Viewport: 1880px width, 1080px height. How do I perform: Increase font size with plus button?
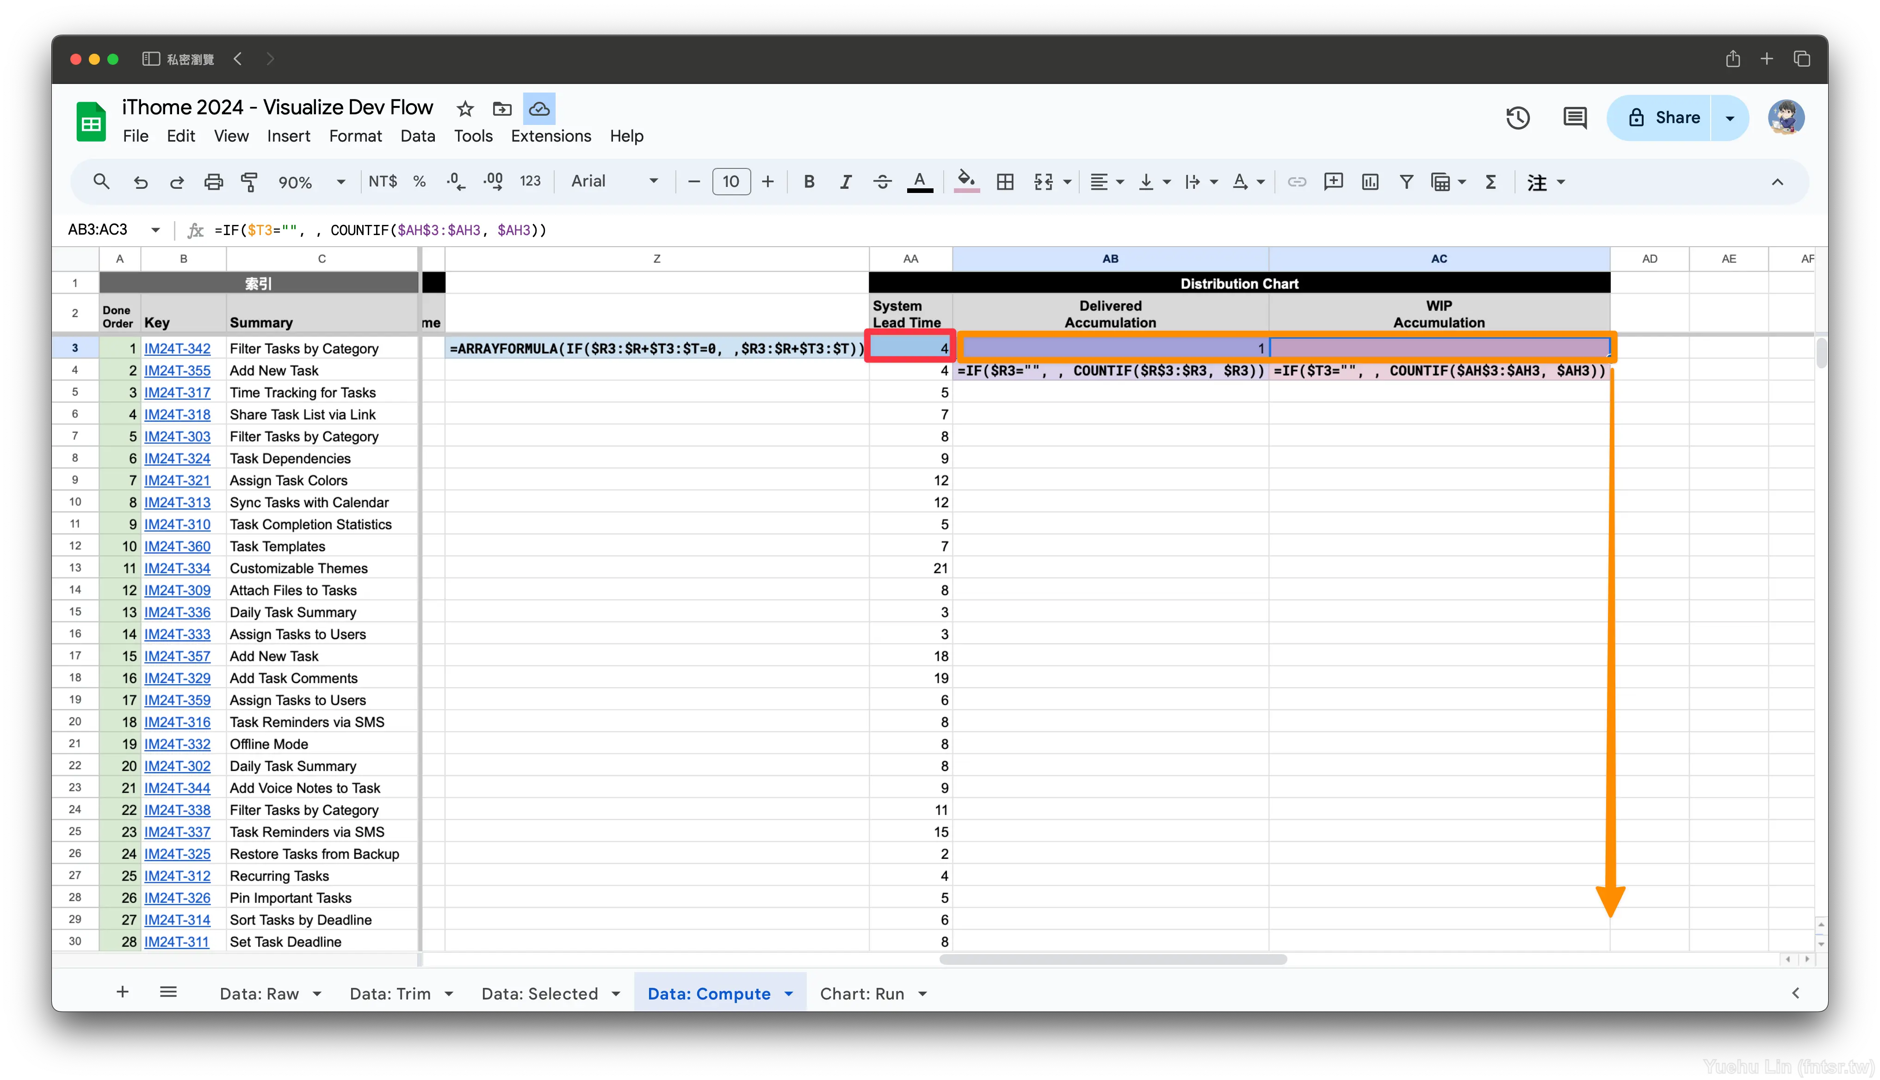tap(768, 182)
